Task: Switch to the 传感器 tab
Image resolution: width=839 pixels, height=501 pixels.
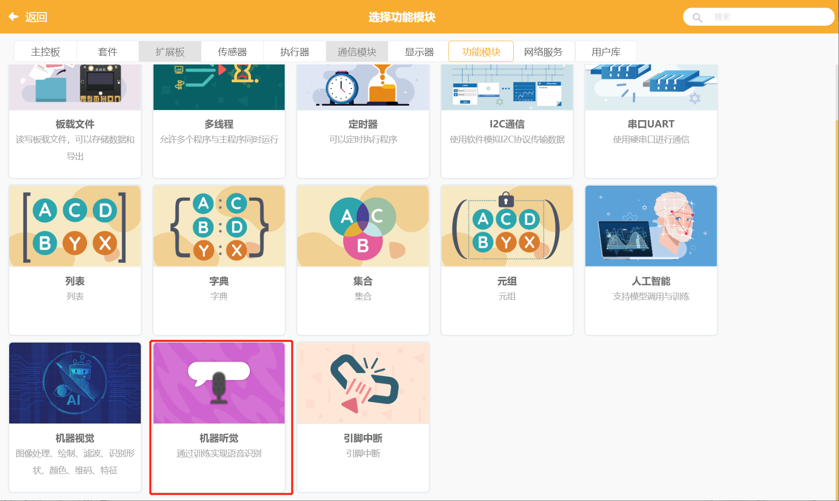Action: [x=232, y=52]
